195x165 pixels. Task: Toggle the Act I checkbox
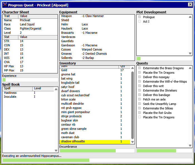(x=140, y=21)
